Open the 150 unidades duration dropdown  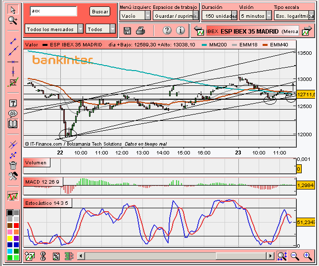point(220,16)
